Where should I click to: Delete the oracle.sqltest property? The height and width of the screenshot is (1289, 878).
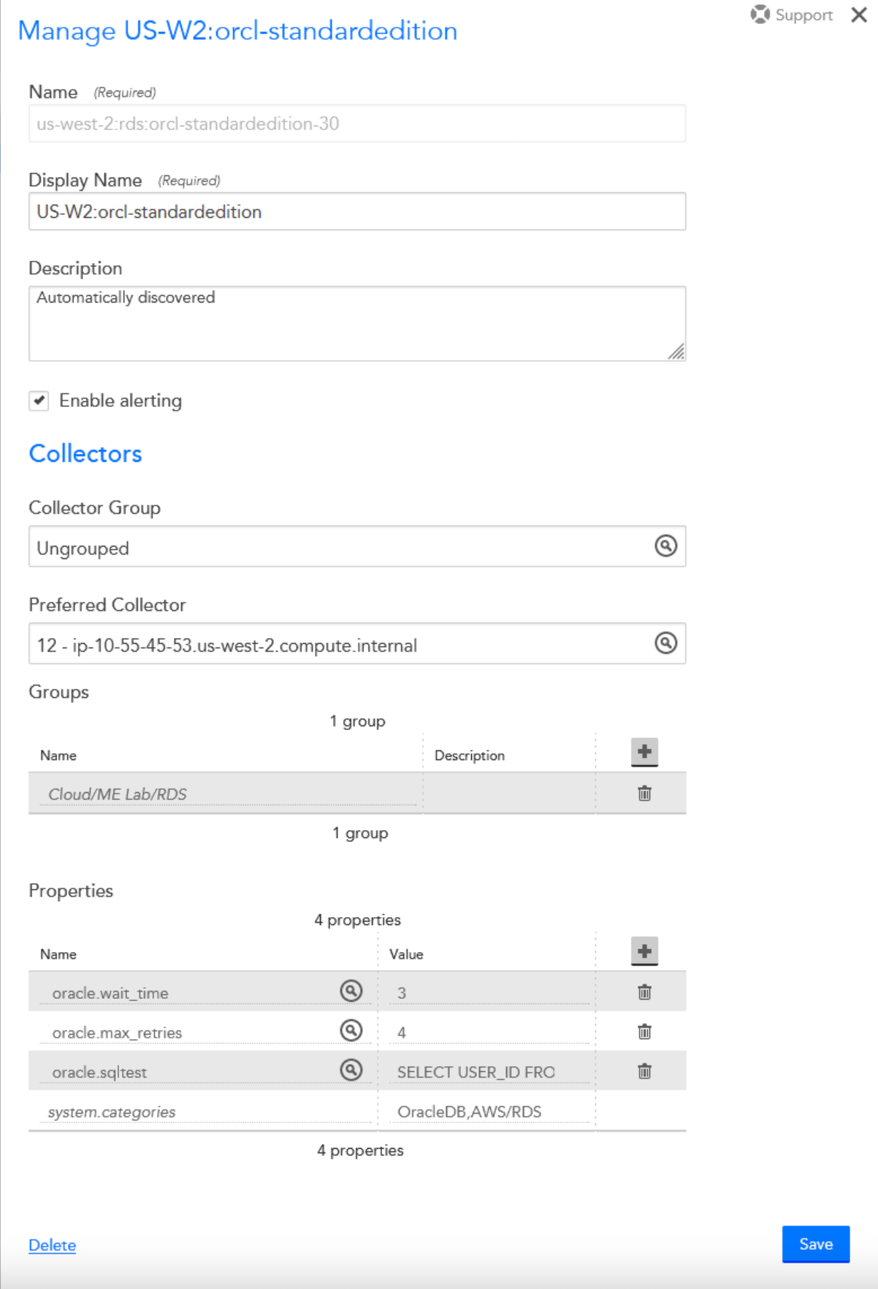644,1071
